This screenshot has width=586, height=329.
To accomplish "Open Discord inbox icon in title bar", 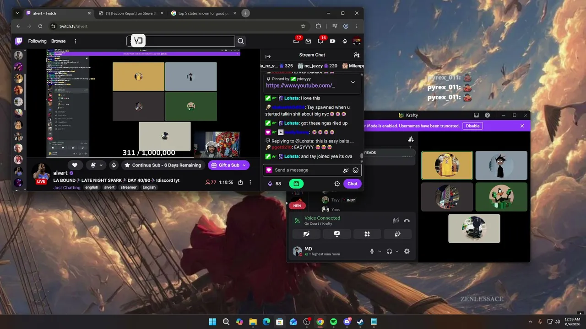I will coord(477,115).
